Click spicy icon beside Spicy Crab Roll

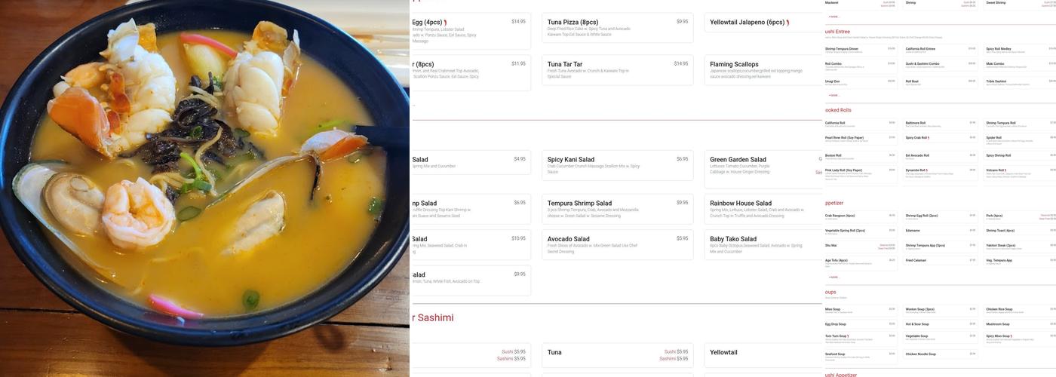coord(928,138)
